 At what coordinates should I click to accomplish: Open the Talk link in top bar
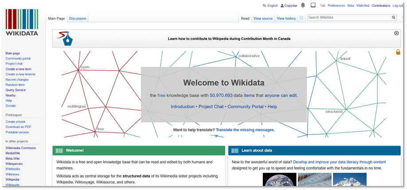coord(323,5)
